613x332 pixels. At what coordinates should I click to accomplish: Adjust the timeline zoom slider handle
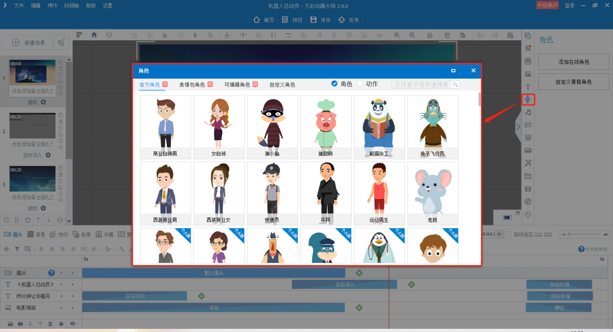[x=569, y=234]
